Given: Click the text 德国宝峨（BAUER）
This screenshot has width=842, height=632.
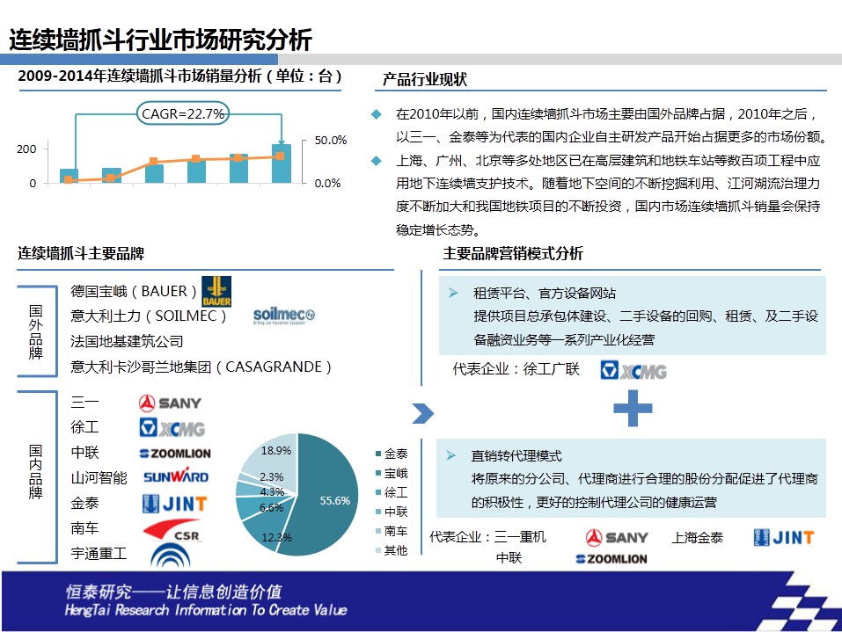Looking at the screenshot, I should [x=134, y=291].
